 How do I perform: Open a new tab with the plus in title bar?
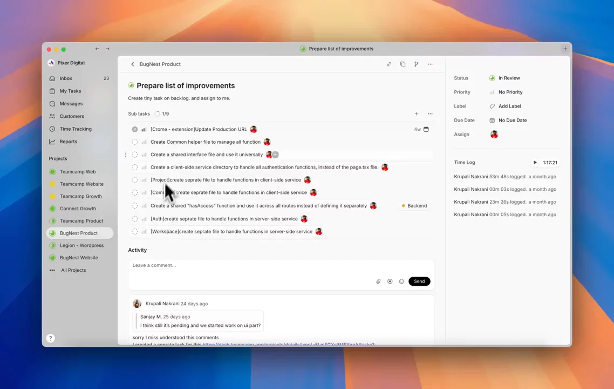tap(565, 49)
